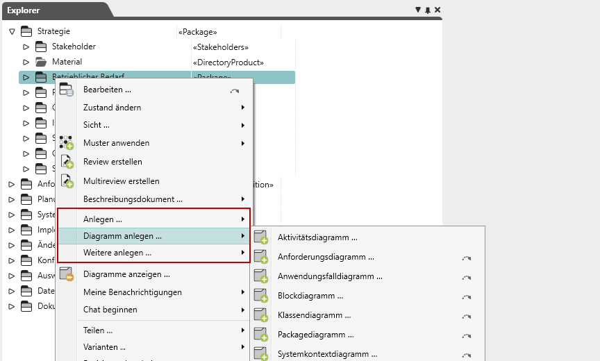Click the Strategie package icon
The width and height of the screenshot is (600, 361).
point(26,31)
